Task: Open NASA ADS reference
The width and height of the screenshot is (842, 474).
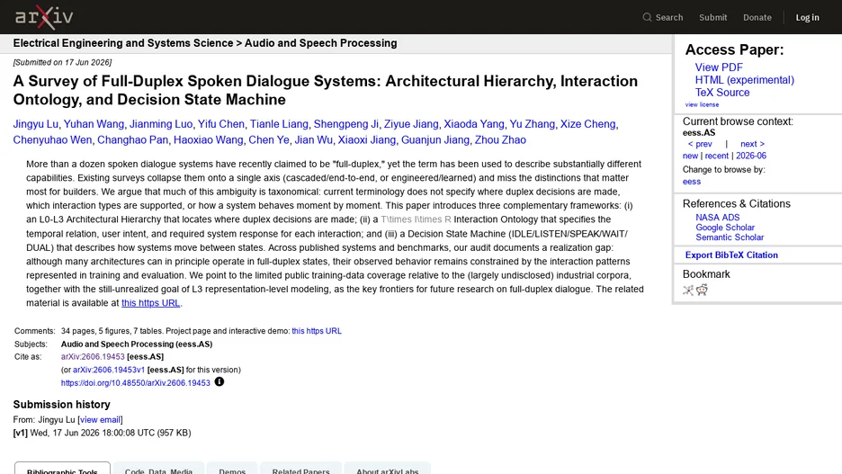Action: (718, 218)
